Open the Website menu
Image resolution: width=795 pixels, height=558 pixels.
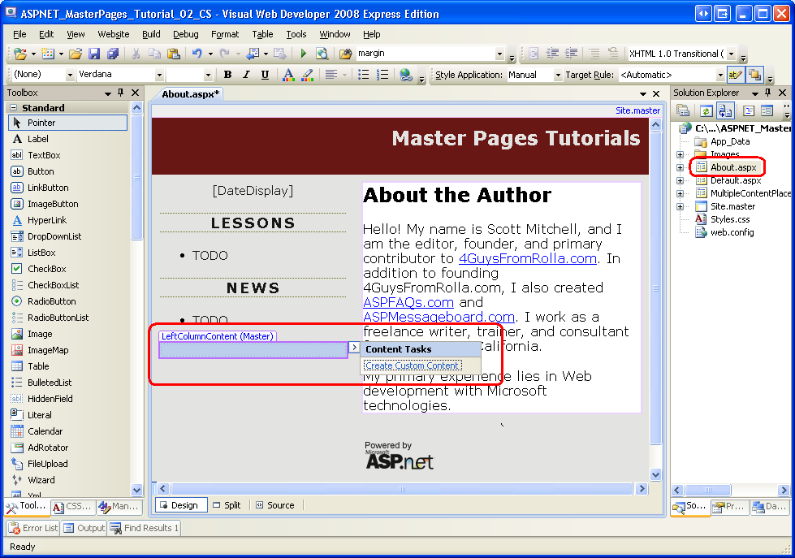click(x=113, y=34)
